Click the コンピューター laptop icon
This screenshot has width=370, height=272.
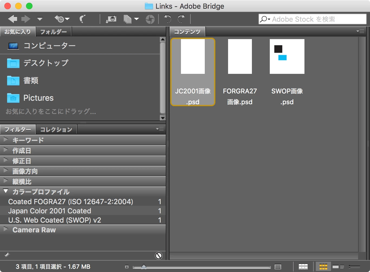point(13,46)
